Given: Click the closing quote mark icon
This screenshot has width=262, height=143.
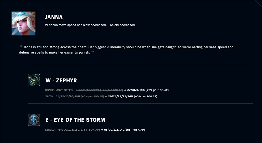Looking at the screenshot, I should [x=93, y=52].
